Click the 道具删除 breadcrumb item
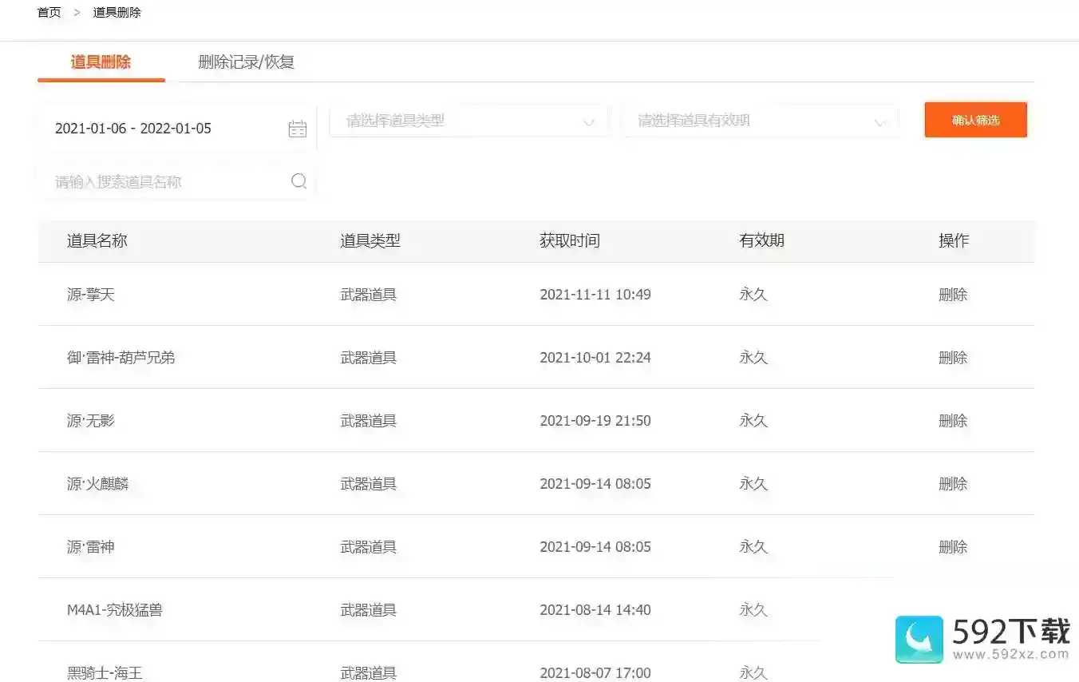Viewport: 1079px width, 682px height. tap(117, 13)
